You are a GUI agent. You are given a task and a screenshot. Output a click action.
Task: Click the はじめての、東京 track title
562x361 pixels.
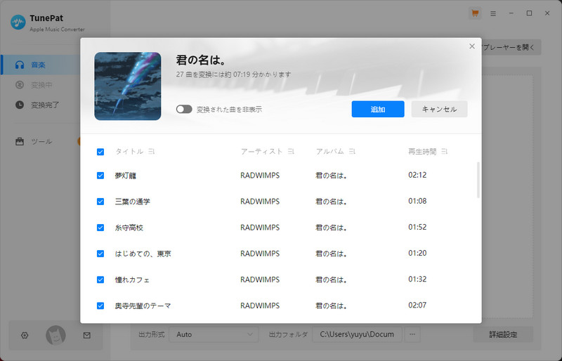click(143, 254)
